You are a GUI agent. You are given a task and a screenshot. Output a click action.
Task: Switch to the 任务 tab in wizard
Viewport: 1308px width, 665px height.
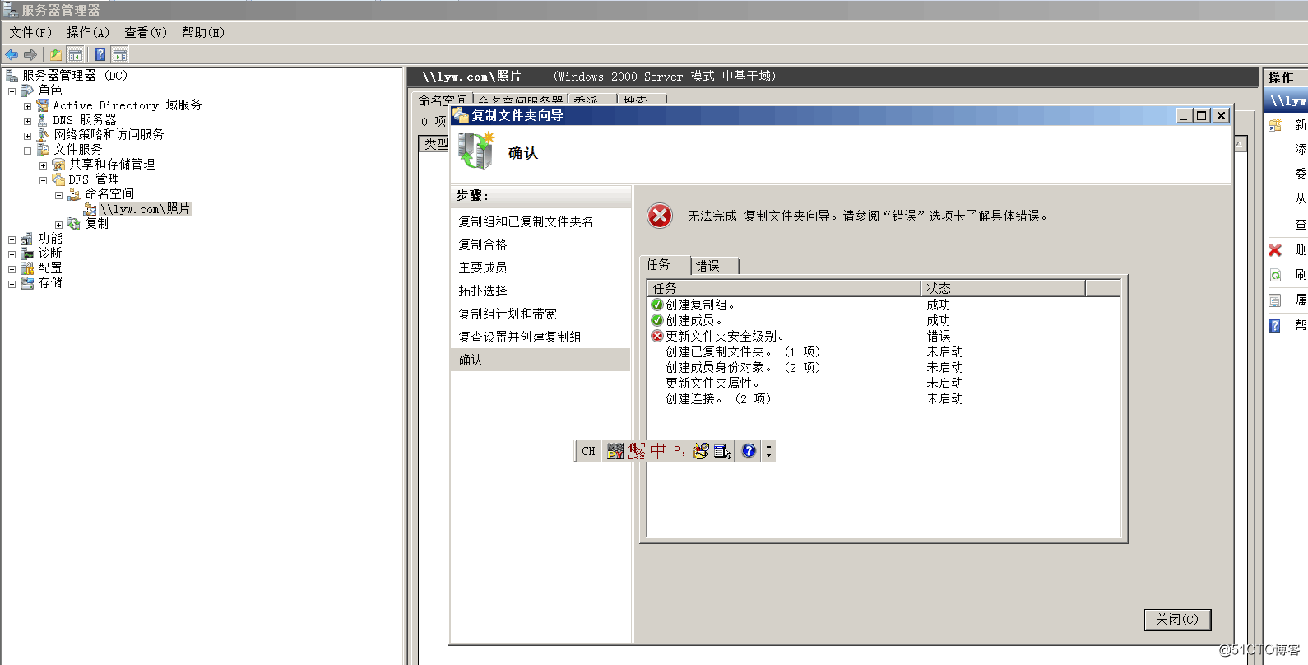pyautogui.click(x=665, y=264)
